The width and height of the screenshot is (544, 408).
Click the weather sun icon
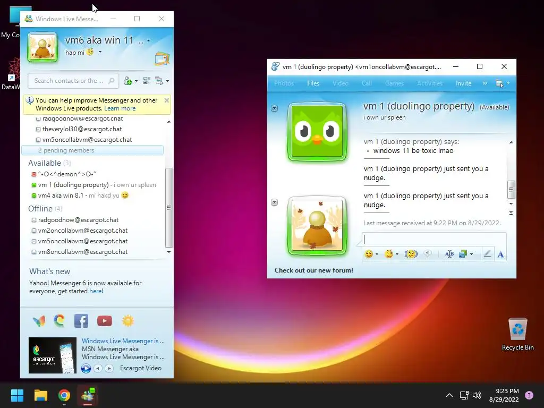(127, 321)
